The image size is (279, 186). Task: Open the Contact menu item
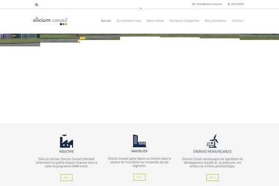coord(238,21)
